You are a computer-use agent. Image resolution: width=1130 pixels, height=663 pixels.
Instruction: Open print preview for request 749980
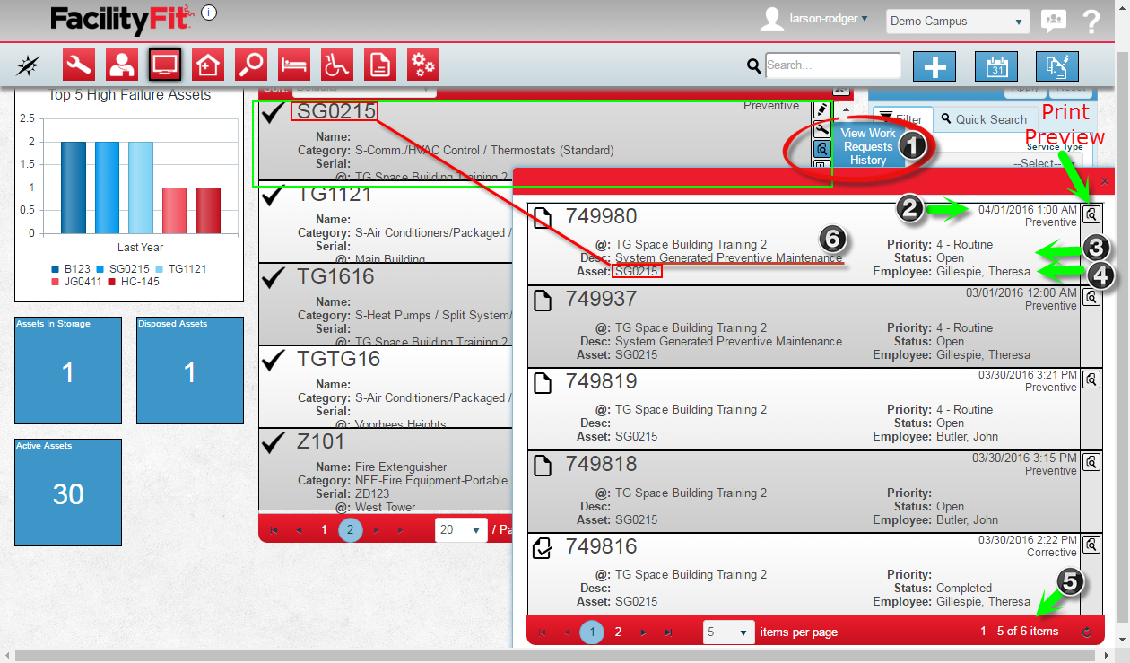click(1091, 214)
